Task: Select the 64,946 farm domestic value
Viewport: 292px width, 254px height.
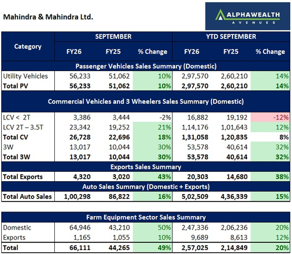Action: (80, 228)
